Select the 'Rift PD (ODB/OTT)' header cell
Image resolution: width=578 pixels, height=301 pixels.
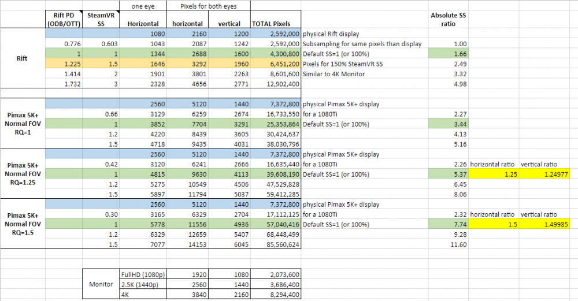64,19
